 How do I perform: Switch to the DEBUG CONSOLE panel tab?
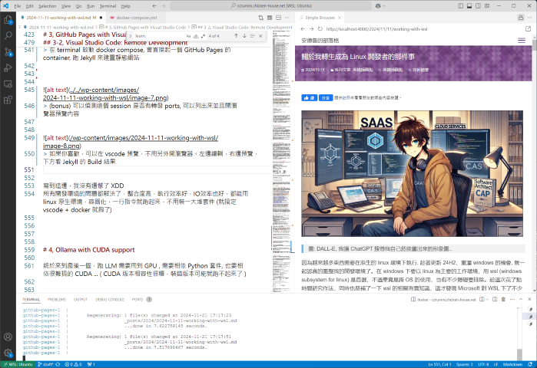(x=110, y=299)
